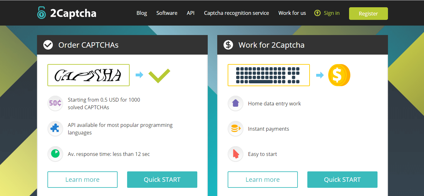The height and width of the screenshot is (196, 424).
Task: Click 'Av. response time: less than 12 sec'
Action: coord(109,154)
